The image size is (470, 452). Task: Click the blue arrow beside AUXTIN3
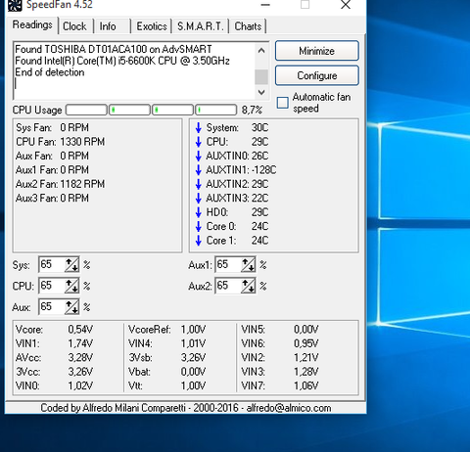(198, 199)
